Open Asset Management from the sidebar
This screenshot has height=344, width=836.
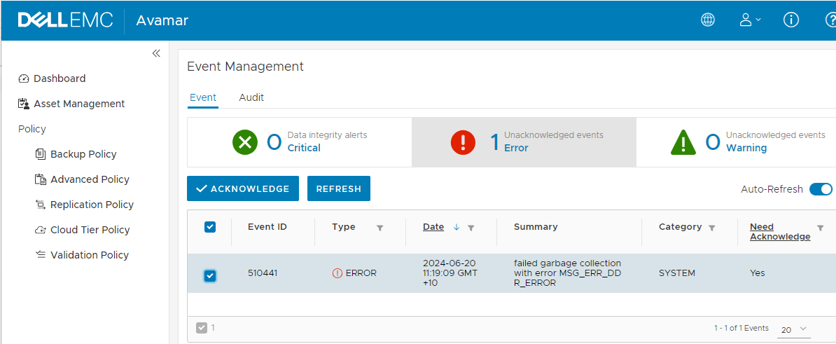(79, 104)
